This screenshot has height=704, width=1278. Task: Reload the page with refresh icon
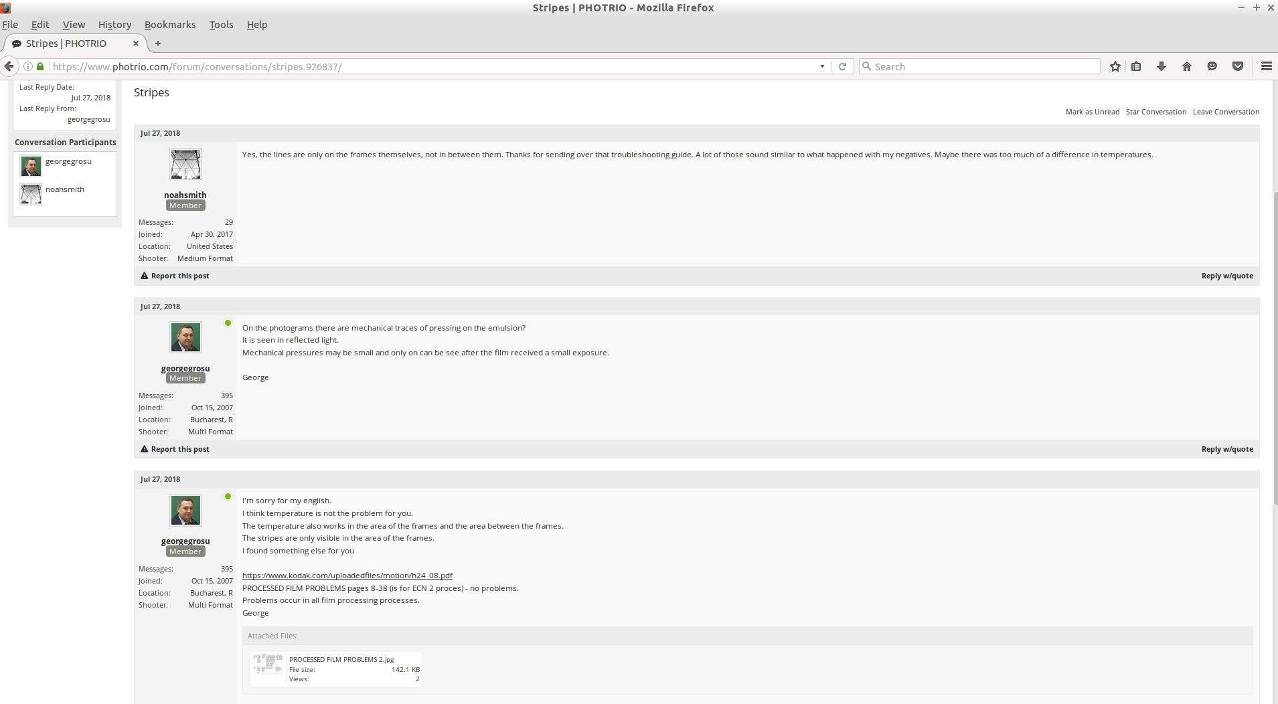(842, 66)
